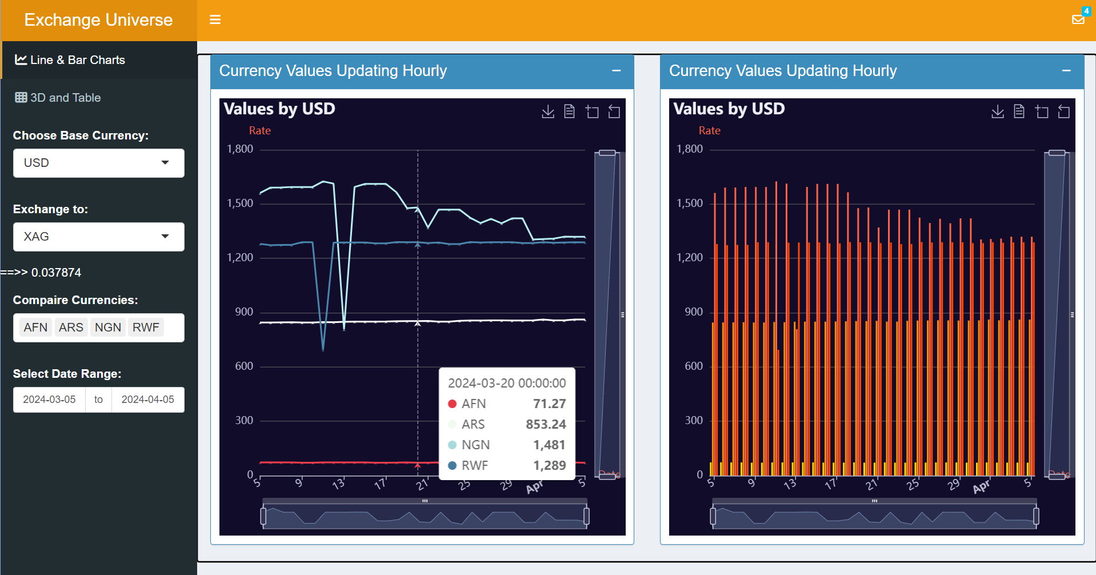The image size is (1096, 575).
Task: Switch to the 3D and Table view
Action: click(65, 97)
